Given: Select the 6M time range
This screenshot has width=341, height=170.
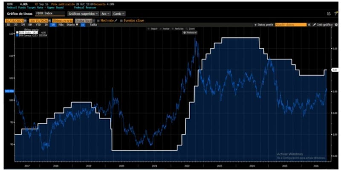Looking at the screenshot, I should pos(30,25).
